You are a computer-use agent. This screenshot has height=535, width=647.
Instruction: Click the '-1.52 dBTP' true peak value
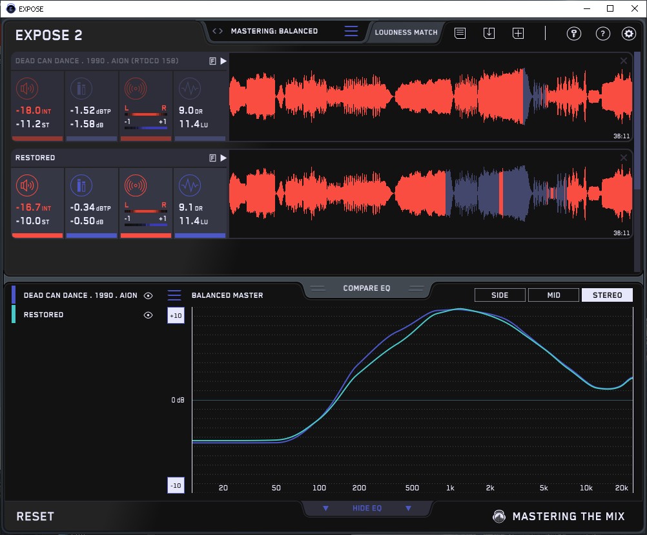click(90, 110)
